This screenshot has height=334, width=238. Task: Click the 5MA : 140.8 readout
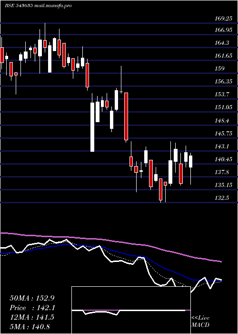click(30, 326)
